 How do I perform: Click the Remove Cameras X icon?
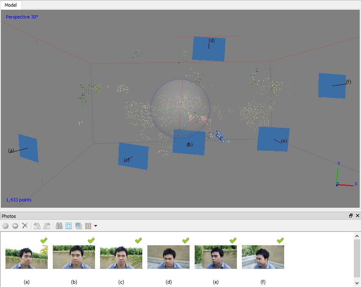coord(25,226)
